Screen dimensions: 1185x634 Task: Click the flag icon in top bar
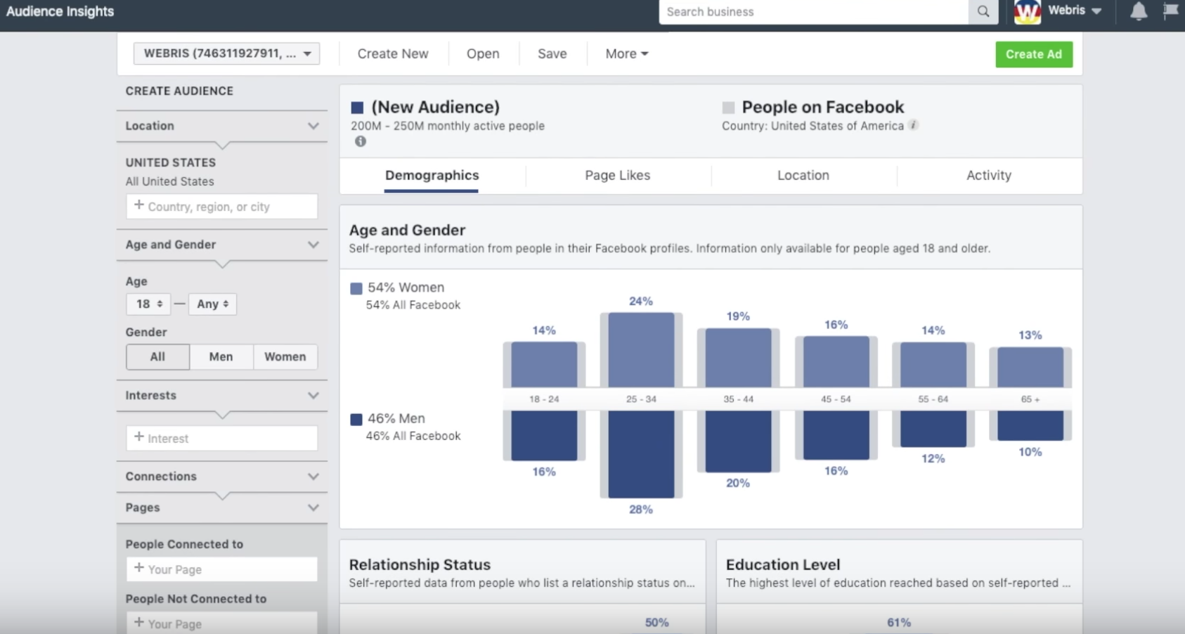tap(1171, 11)
